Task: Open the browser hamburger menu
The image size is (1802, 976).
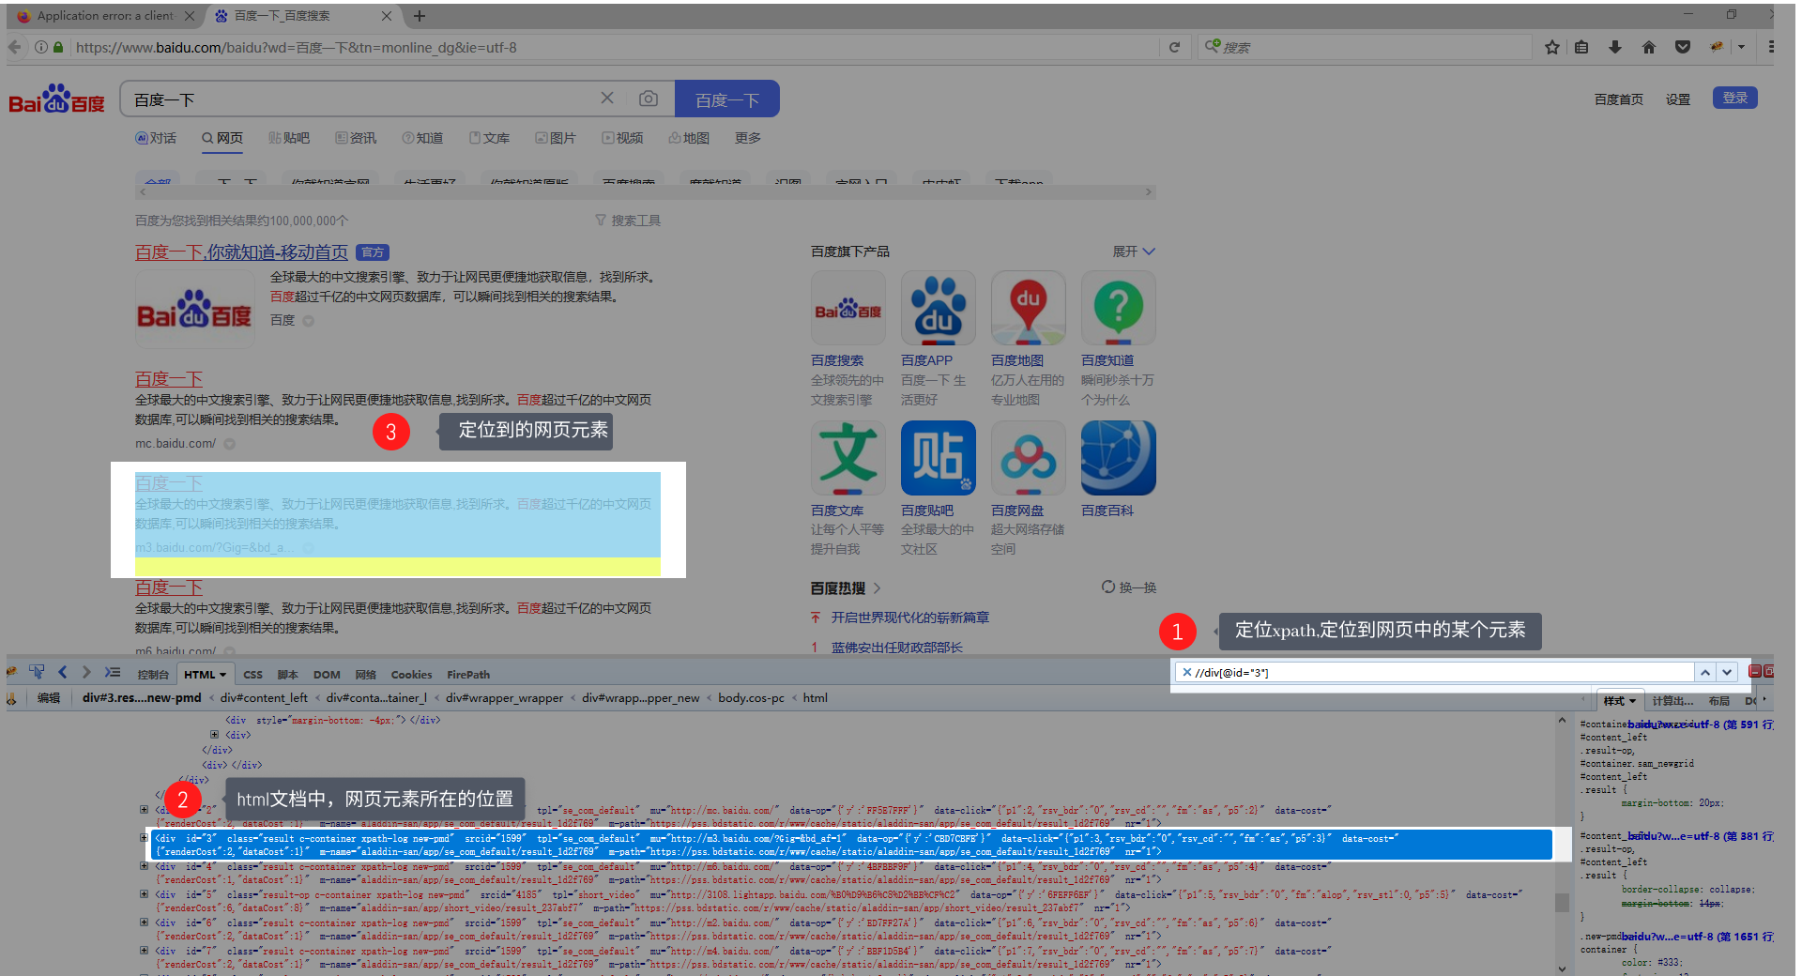Action: (x=1770, y=47)
